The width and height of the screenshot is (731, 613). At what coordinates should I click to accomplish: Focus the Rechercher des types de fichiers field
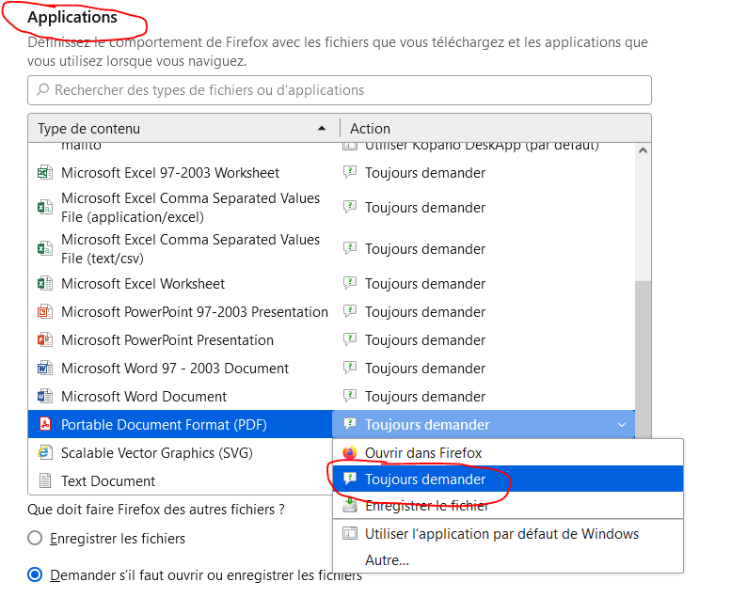(x=340, y=90)
